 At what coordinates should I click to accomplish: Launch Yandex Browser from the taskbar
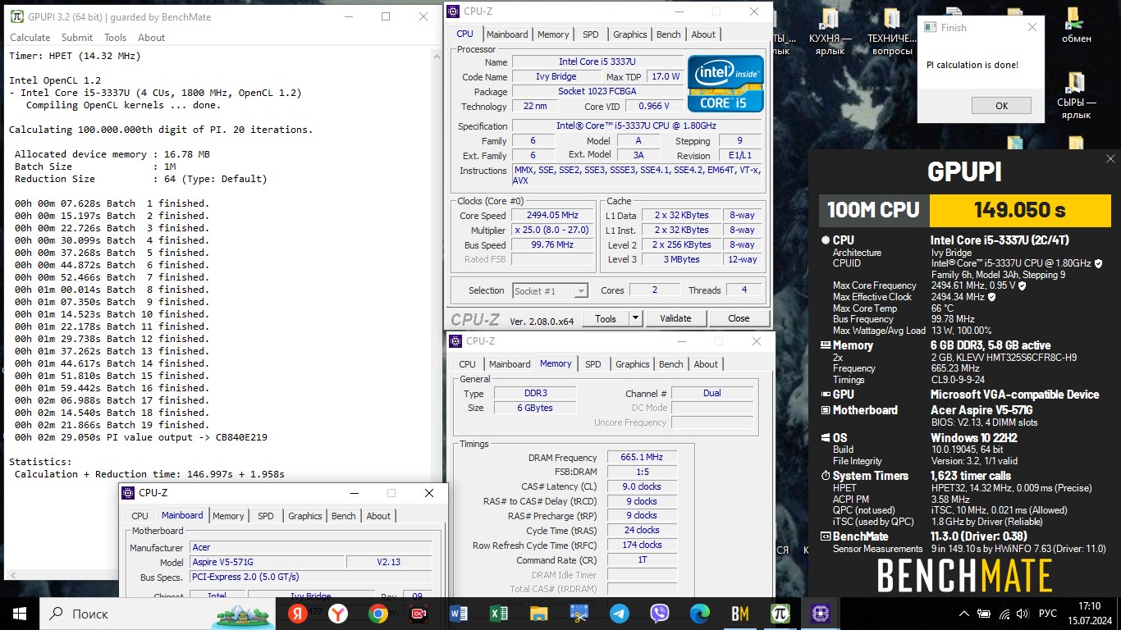(x=338, y=613)
